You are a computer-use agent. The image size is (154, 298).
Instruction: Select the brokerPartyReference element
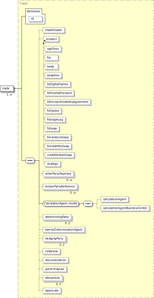point(60,186)
